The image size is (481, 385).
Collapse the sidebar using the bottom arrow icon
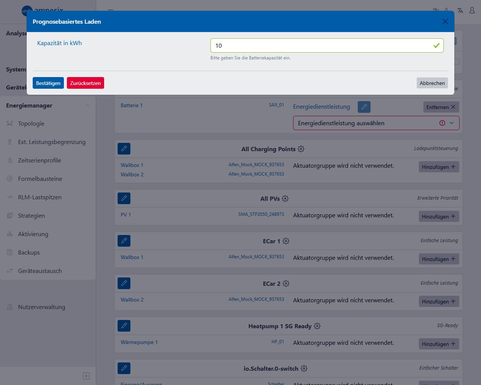click(x=86, y=376)
